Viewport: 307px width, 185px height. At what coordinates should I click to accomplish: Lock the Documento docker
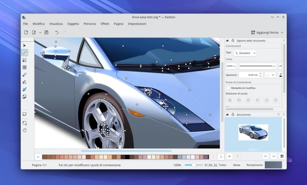[x=233, y=114]
